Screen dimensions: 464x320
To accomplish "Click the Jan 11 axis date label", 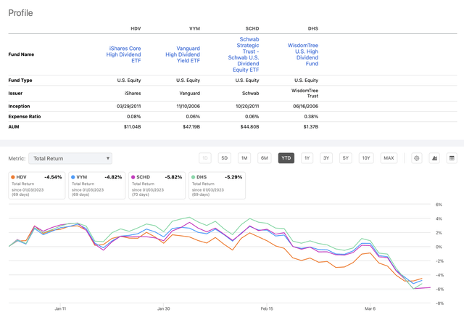I will 60,308.
